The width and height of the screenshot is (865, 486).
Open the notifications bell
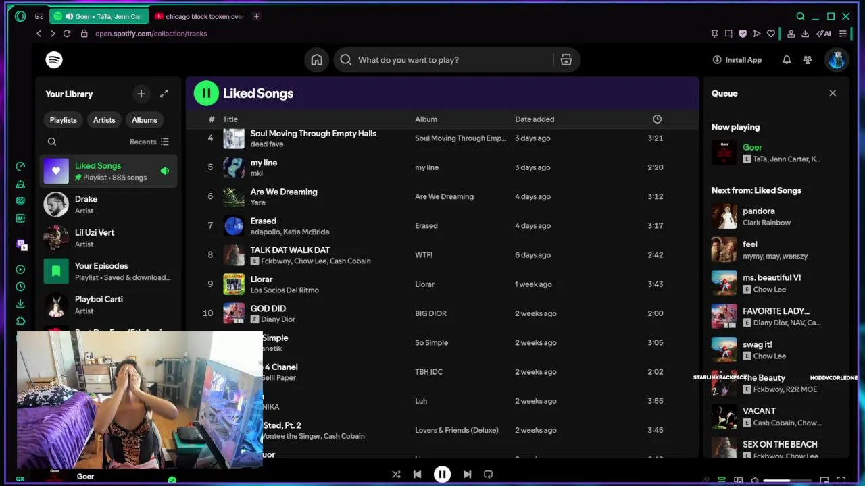(787, 60)
